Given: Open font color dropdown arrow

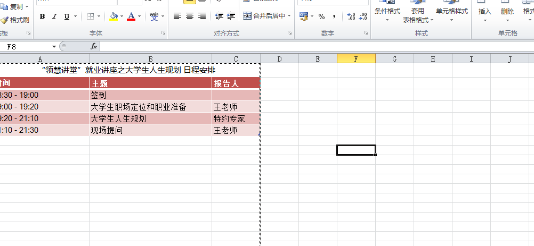Looking at the screenshot, I should point(139,16).
